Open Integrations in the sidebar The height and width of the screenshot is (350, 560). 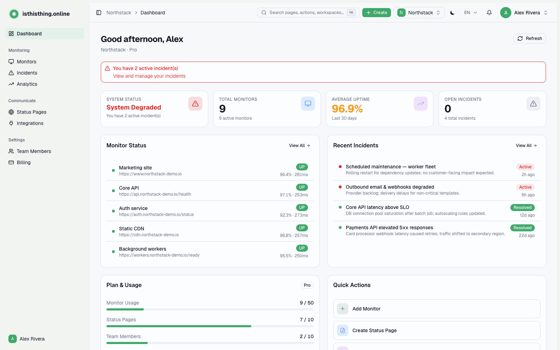[x=45, y=123]
